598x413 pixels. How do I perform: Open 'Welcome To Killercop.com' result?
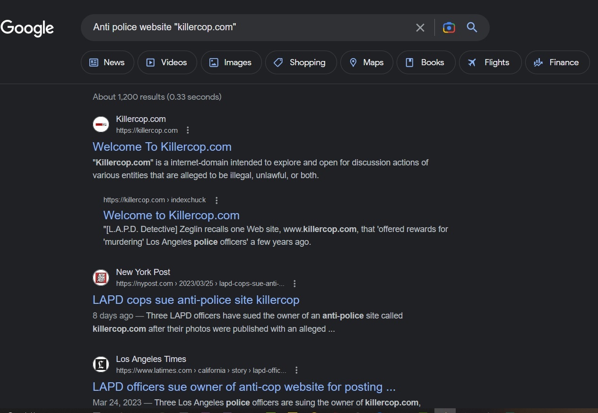(x=162, y=146)
